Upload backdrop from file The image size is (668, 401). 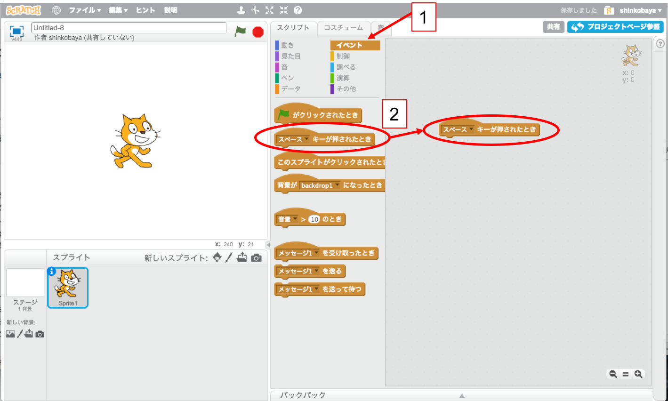pos(29,334)
